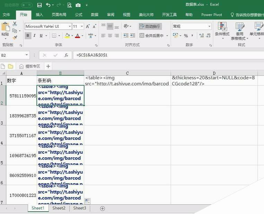Click the Save icon in quick access toolbar
Viewport: 264px width, 214px height.
click(39, 5)
